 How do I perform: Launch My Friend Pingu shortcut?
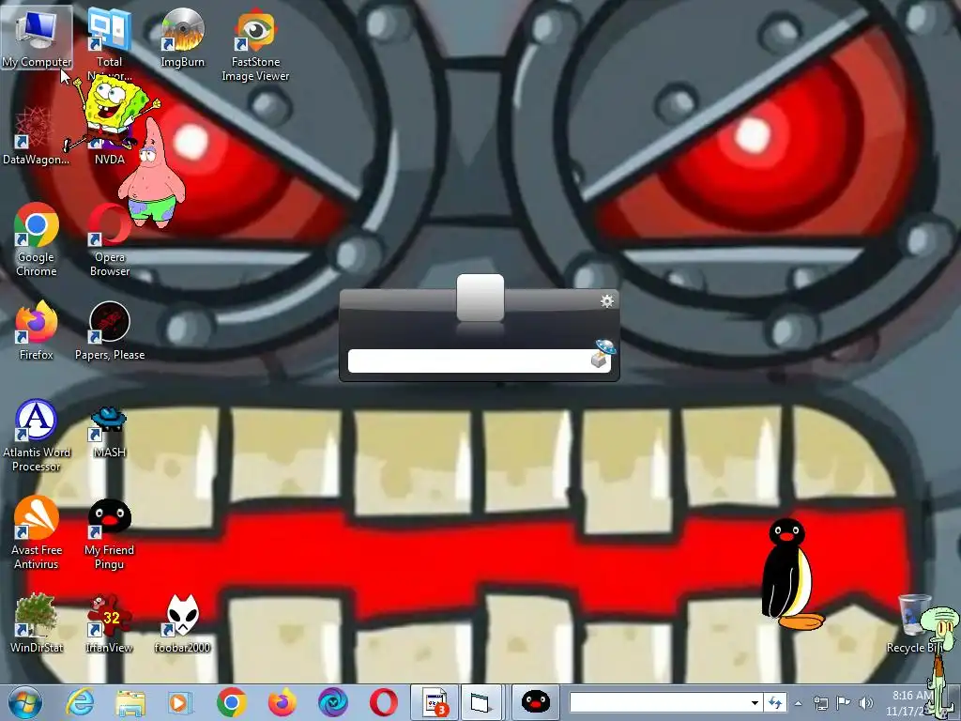coord(110,532)
